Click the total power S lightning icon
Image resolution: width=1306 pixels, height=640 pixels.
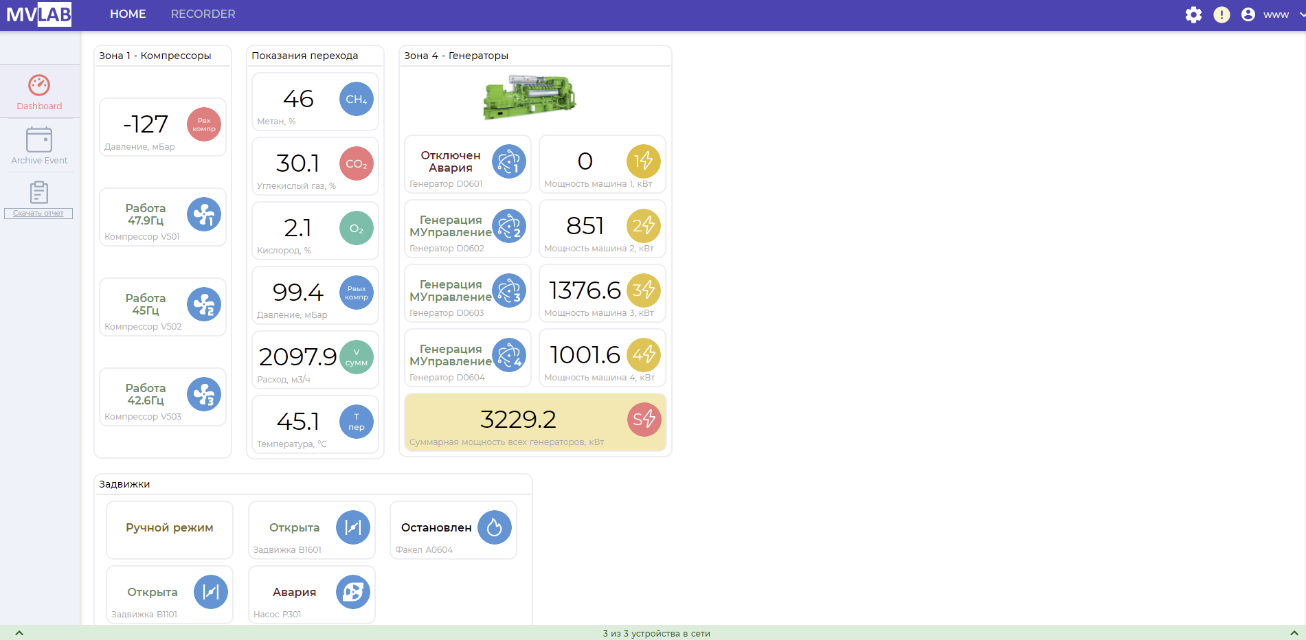[644, 420]
